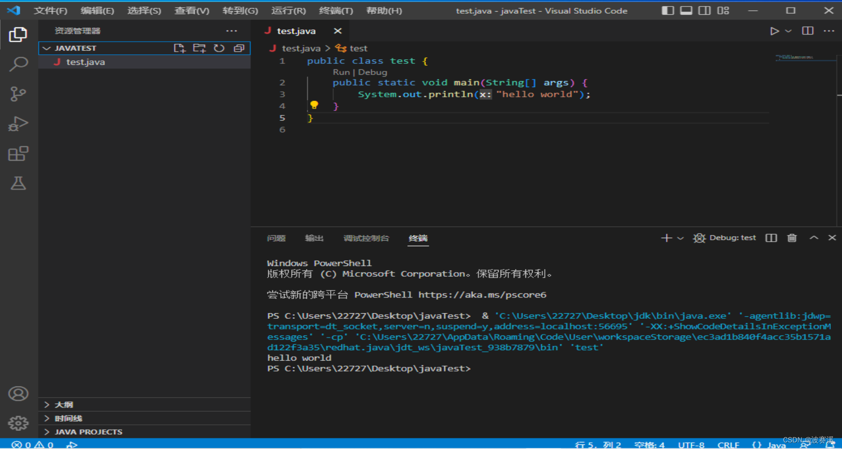
Task: Customize layout icon in title bar
Action: [723, 10]
